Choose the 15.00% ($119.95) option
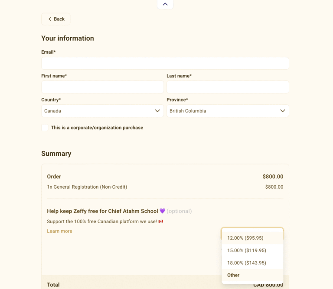 [x=247, y=250]
